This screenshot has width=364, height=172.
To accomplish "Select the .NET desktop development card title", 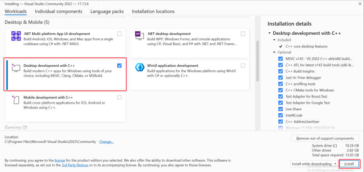I will [169, 34].
